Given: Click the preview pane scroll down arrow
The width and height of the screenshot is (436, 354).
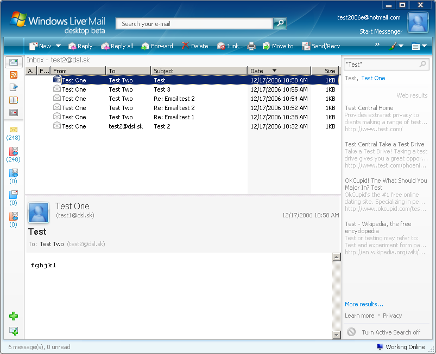Looking at the screenshot, I should [337, 335].
